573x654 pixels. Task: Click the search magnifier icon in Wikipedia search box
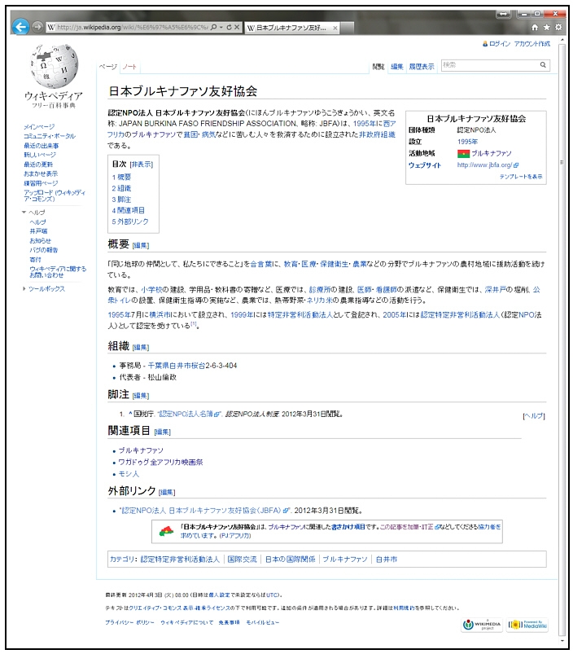pyautogui.click(x=544, y=64)
